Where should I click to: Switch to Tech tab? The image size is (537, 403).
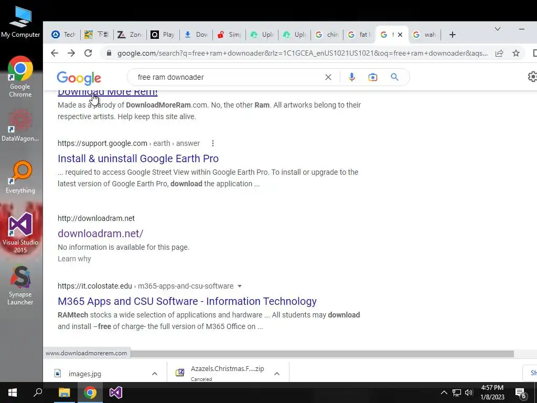pyautogui.click(x=64, y=35)
